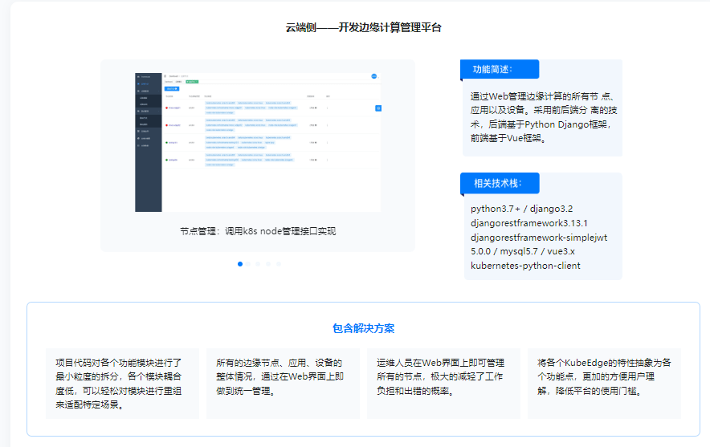Select the first active carousel dot
Viewport: 710px width, 447px height.
coord(240,264)
